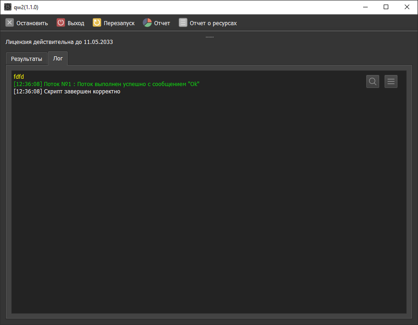Switch to the Результаты tab

tap(27, 59)
